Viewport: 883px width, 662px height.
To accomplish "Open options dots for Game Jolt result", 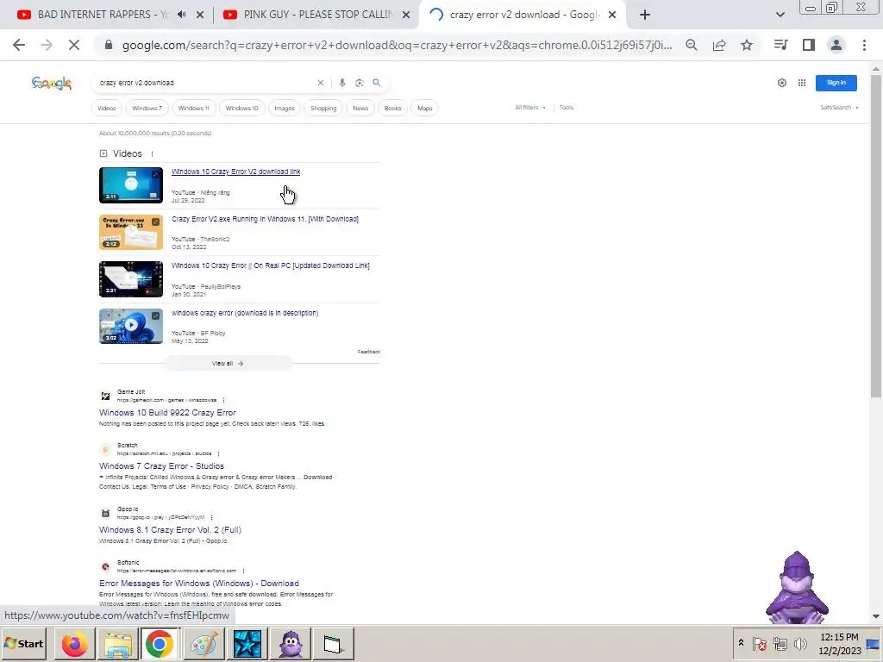I will [223, 400].
